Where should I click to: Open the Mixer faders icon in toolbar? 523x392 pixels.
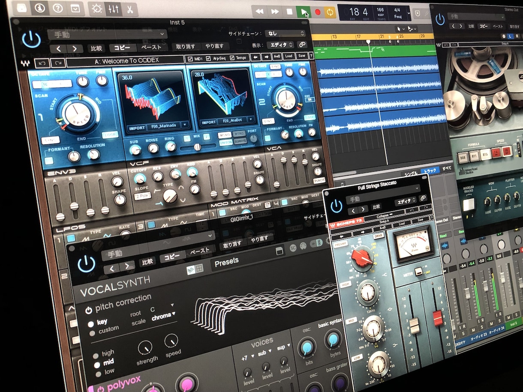114,9
